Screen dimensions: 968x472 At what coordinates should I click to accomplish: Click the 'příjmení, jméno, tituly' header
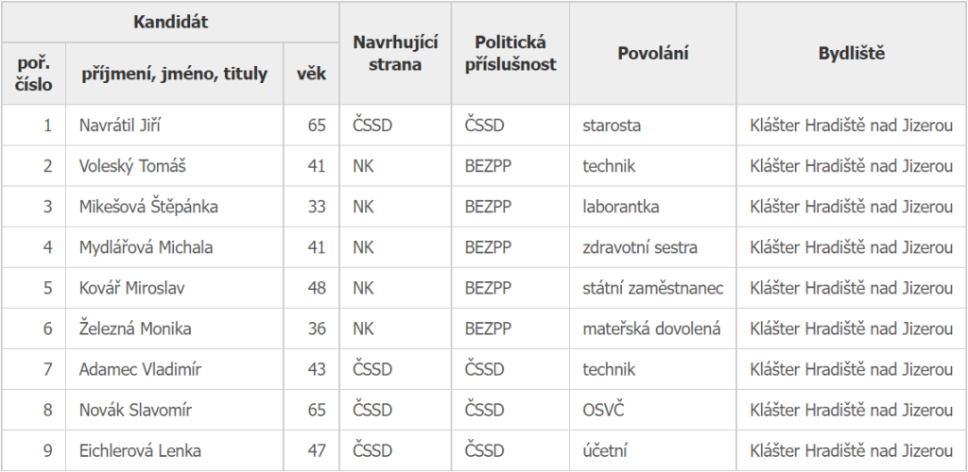tap(174, 74)
